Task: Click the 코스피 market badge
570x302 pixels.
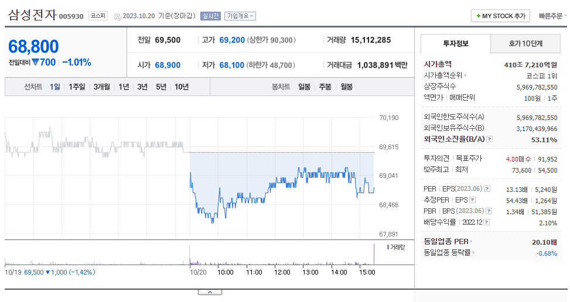Action: [98, 16]
